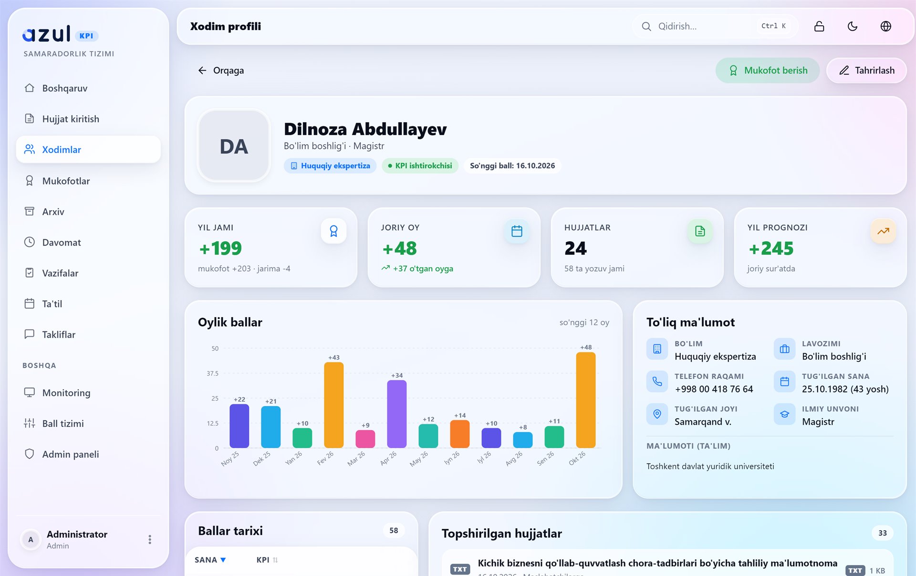Viewport: 916px width, 576px height.
Task: Sort Ballar tarixi by KPI column
Action: click(267, 560)
